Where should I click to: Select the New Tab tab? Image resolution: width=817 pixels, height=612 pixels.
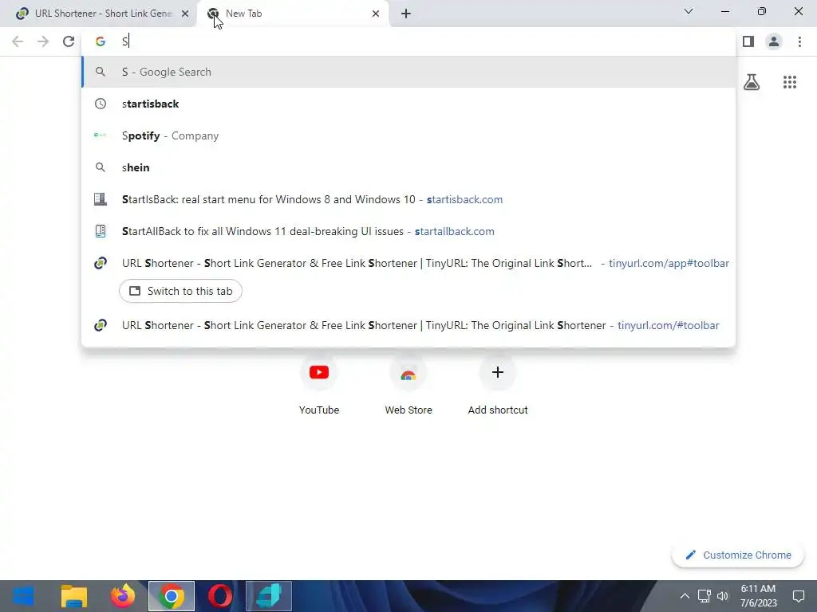point(293,14)
